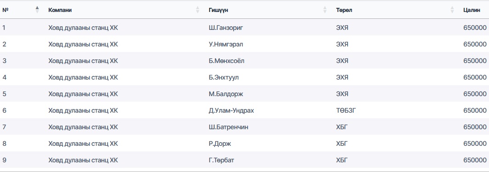The width and height of the screenshot is (489, 172).
Task: Click the sort icon for Компани column
Action: point(198,10)
